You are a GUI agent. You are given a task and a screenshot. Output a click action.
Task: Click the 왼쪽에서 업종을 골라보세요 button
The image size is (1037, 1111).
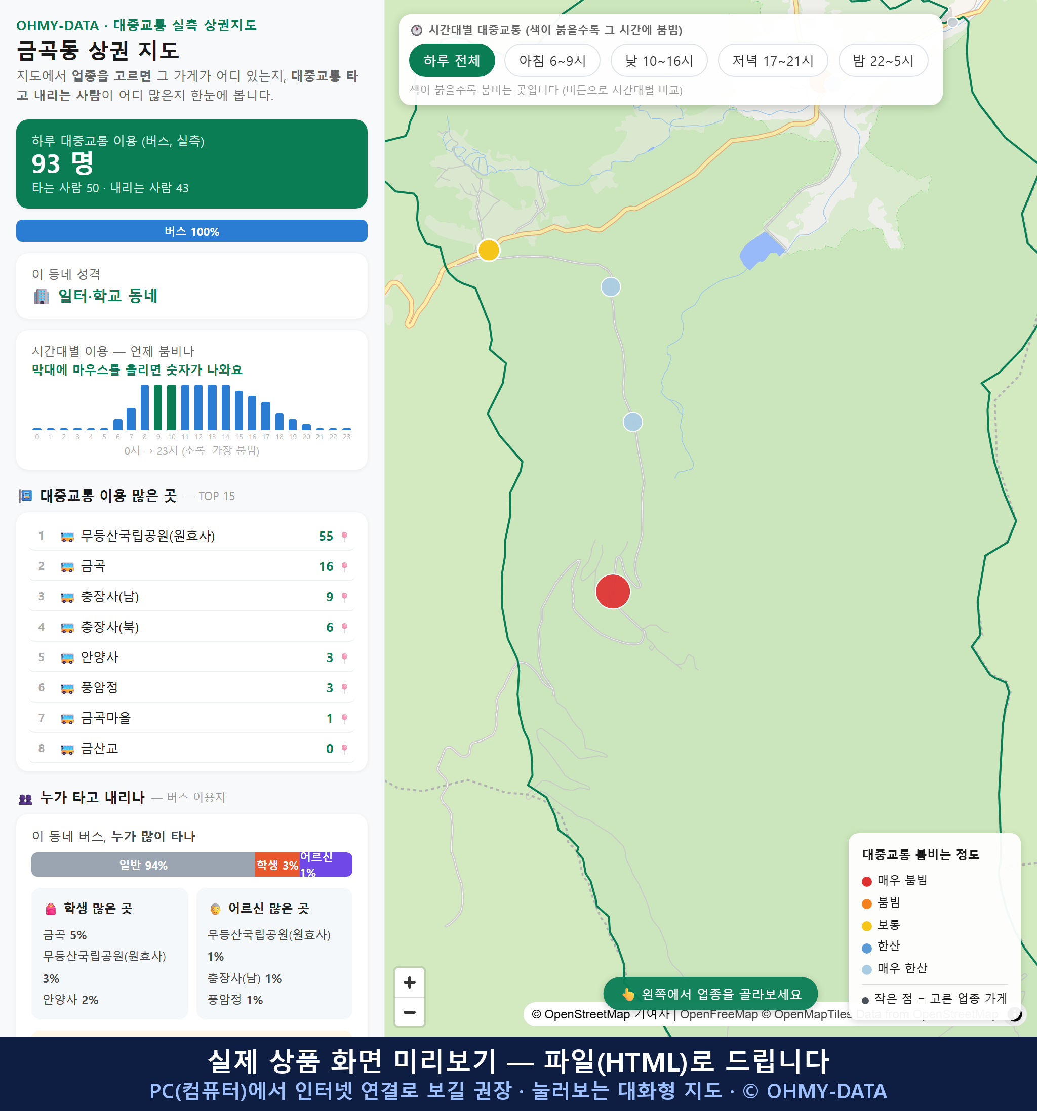(710, 994)
